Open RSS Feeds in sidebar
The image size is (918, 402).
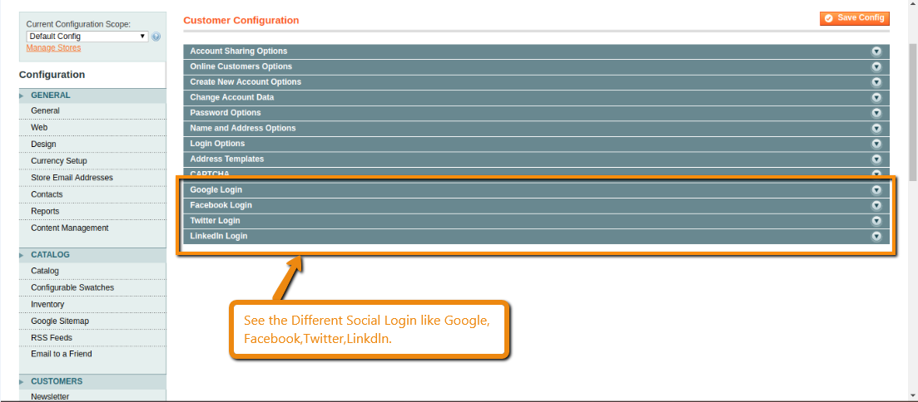[x=92, y=338]
